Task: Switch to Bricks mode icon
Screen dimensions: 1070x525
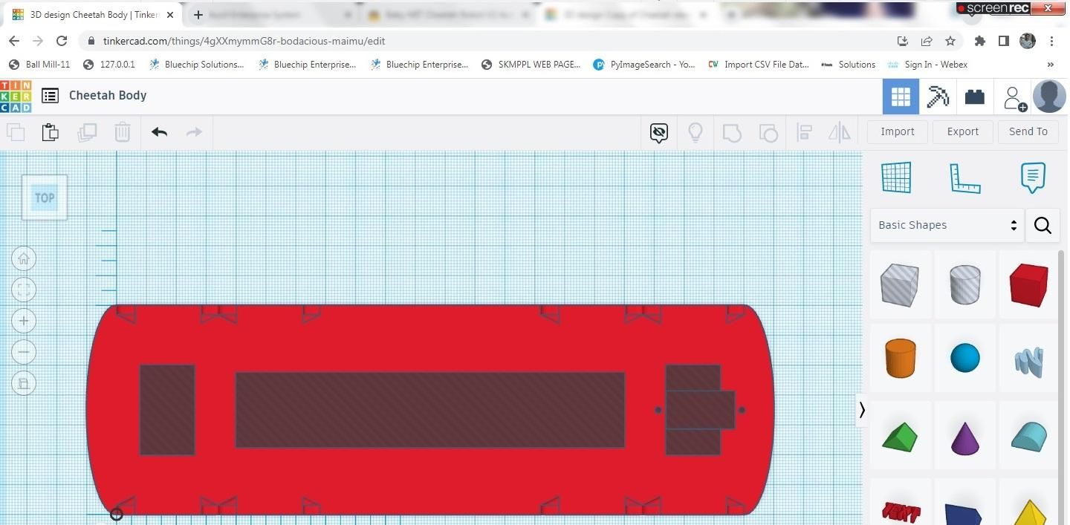Action: [974, 97]
